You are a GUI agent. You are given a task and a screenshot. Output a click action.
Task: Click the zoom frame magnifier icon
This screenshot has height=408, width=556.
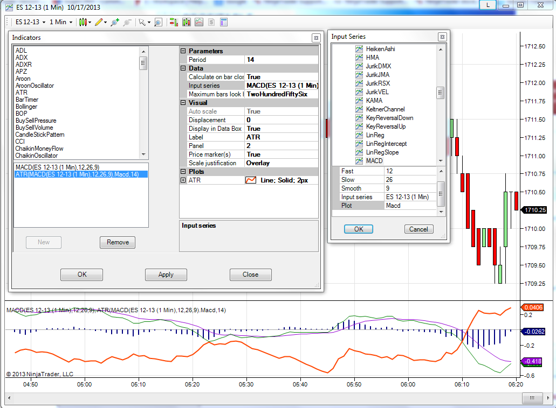coord(158,22)
